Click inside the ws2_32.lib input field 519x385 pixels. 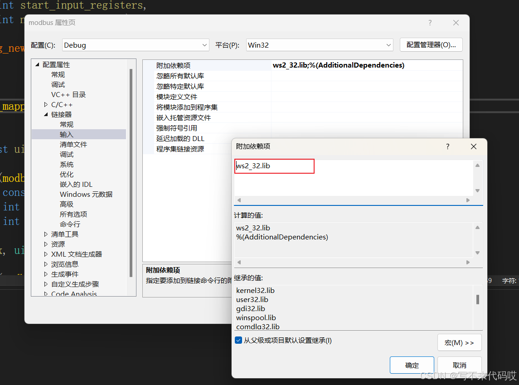[274, 166]
